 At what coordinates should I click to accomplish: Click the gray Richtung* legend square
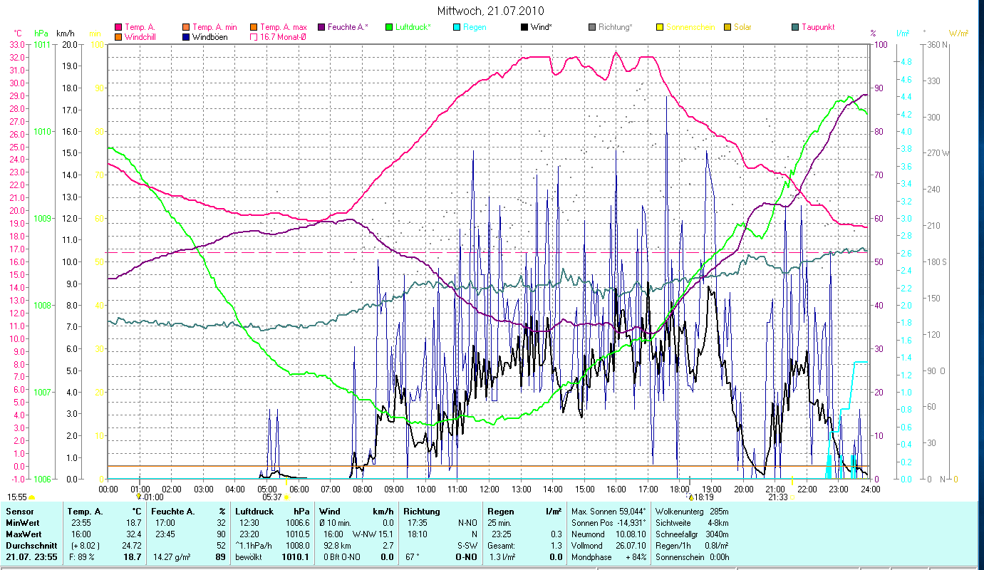(x=593, y=27)
